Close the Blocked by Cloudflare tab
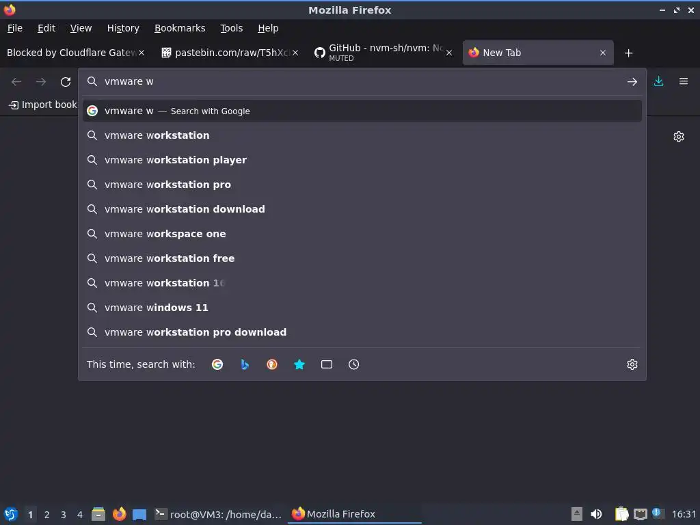Screen dimensions: 700x525 pyautogui.click(x=142, y=53)
